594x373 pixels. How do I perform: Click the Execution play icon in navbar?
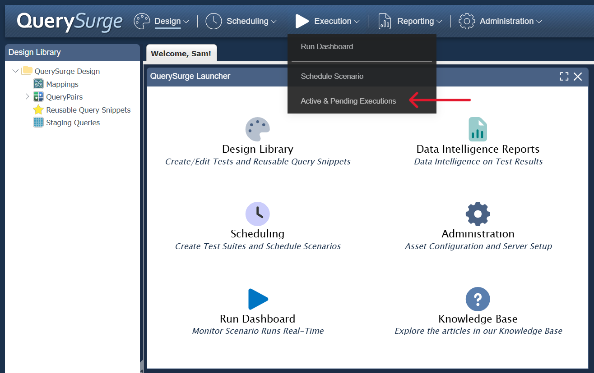302,21
